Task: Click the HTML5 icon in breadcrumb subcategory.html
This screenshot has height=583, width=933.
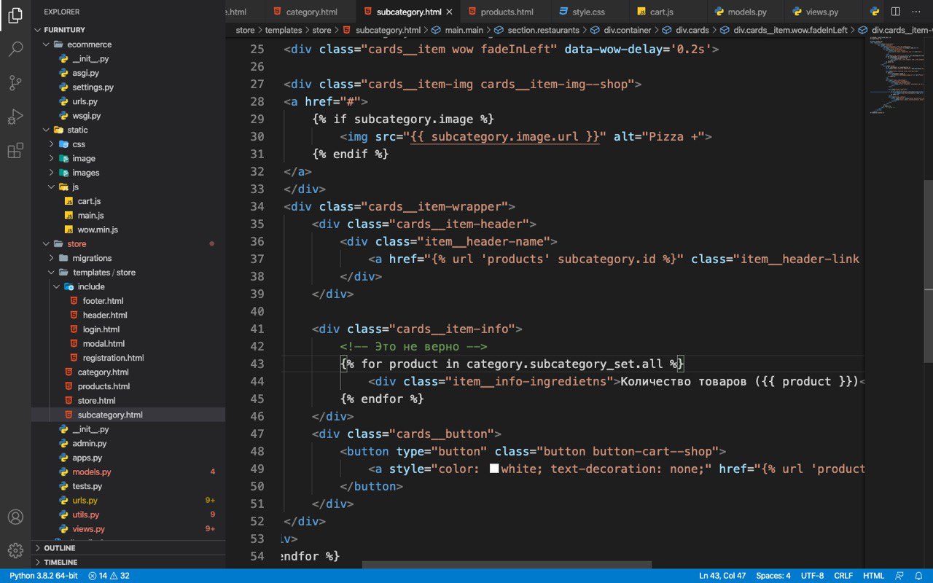Action: (x=347, y=30)
